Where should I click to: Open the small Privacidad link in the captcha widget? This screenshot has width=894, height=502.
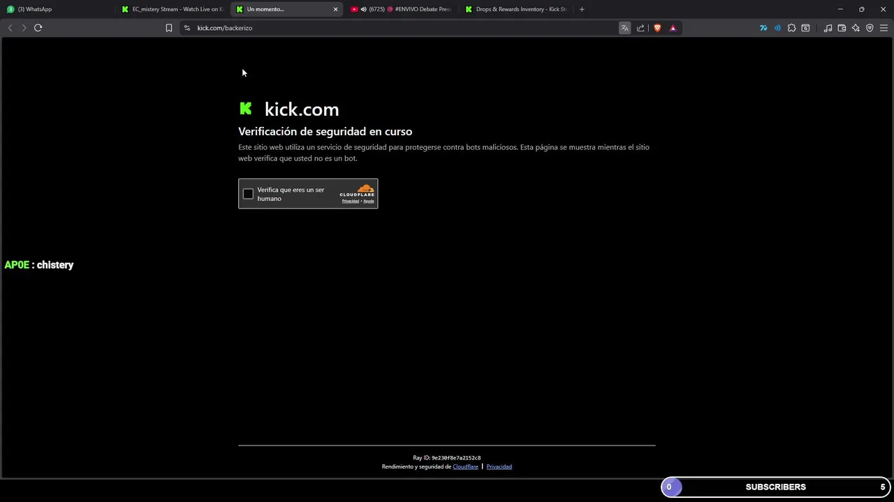(x=350, y=201)
